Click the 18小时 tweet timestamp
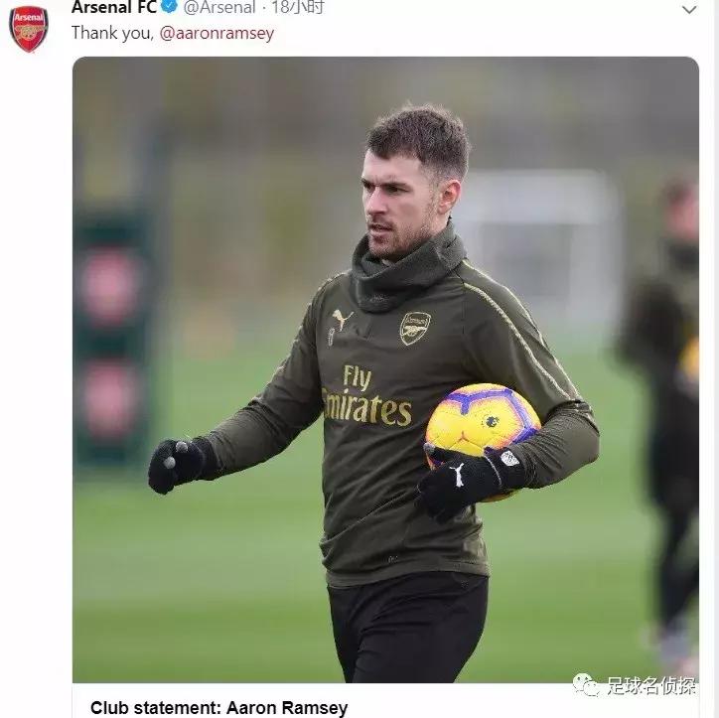The width and height of the screenshot is (719, 718). pos(298,7)
